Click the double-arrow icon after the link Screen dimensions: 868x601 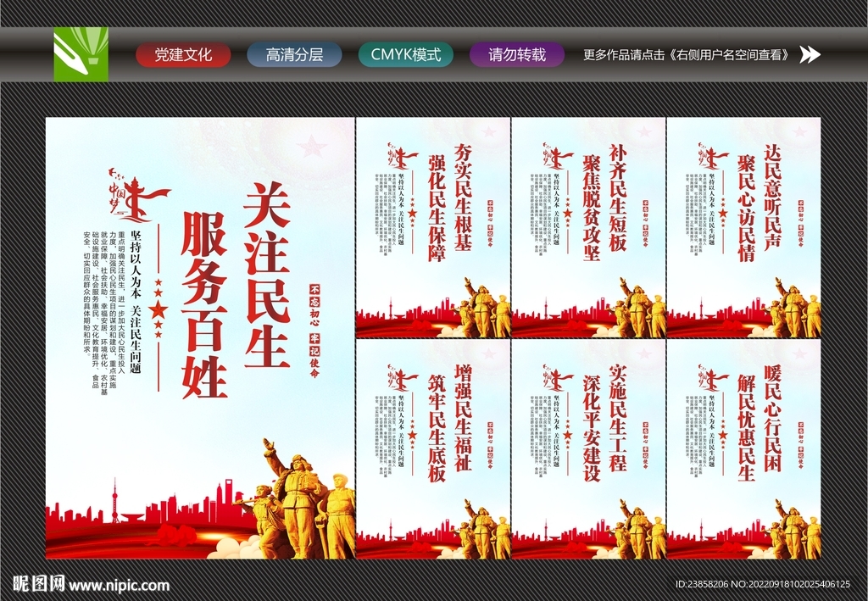pyautogui.click(x=810, y=54)
